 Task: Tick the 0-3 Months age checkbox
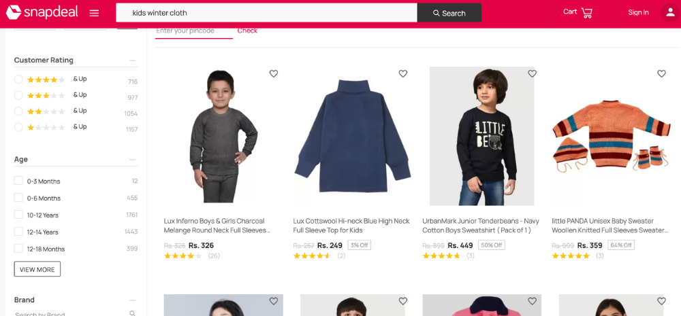18,181
